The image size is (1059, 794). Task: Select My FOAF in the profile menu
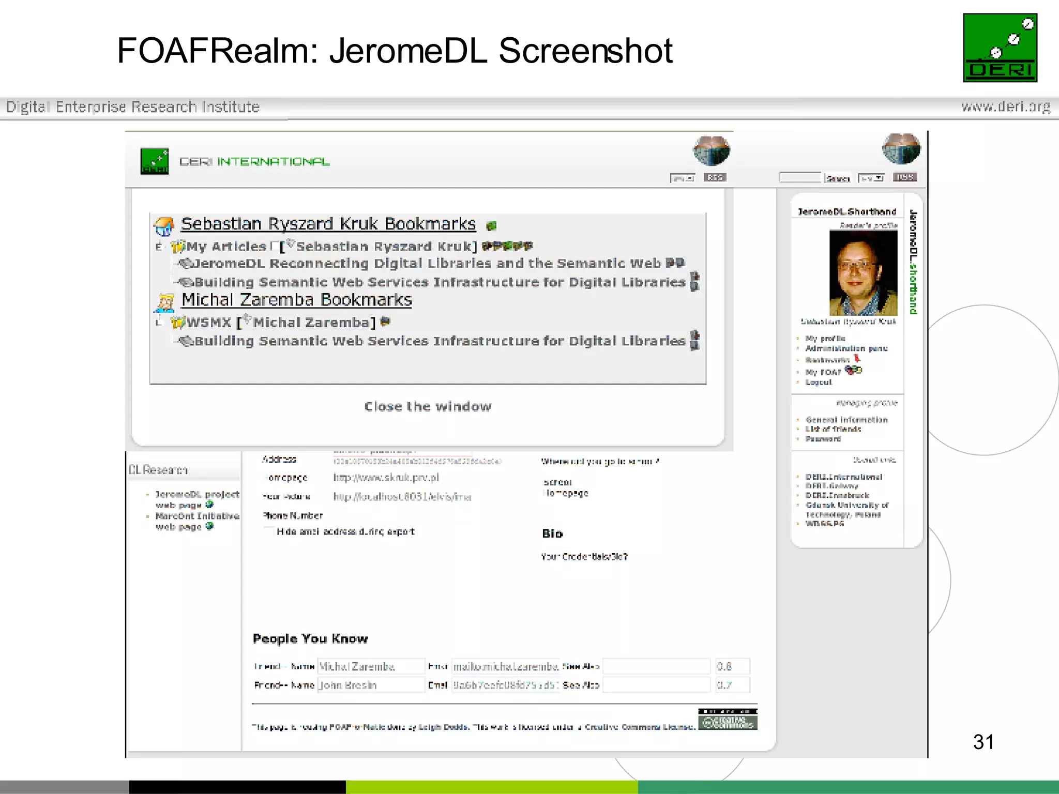(x=823, y=372)
